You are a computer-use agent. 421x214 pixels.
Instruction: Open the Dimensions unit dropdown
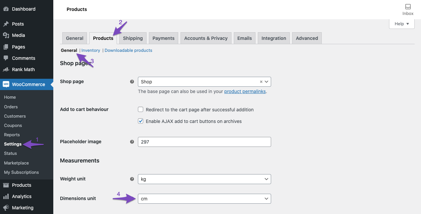coord(205,199)
